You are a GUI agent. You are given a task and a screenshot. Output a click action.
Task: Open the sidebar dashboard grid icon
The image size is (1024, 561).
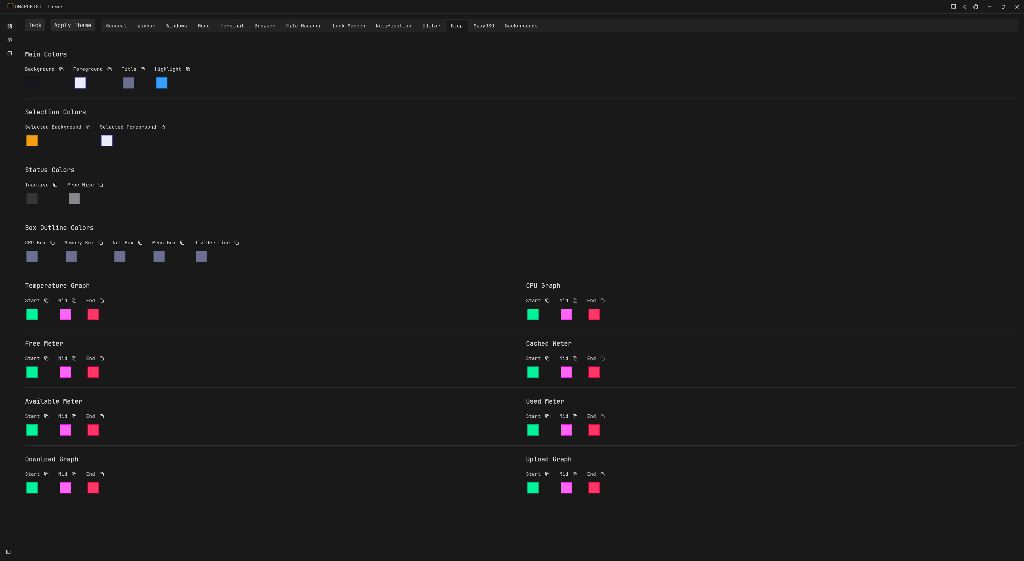pyautogui.click(x=9, y=26)
